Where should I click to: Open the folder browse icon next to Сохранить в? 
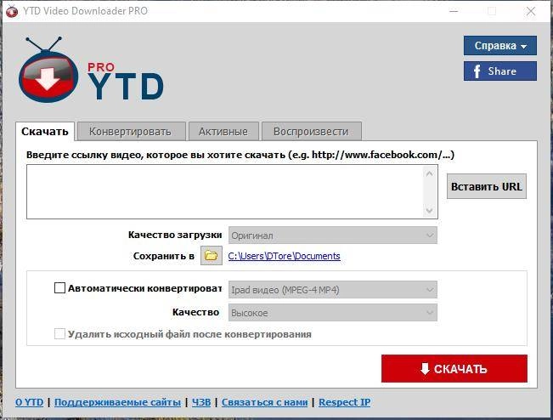(x=212, y=256)
